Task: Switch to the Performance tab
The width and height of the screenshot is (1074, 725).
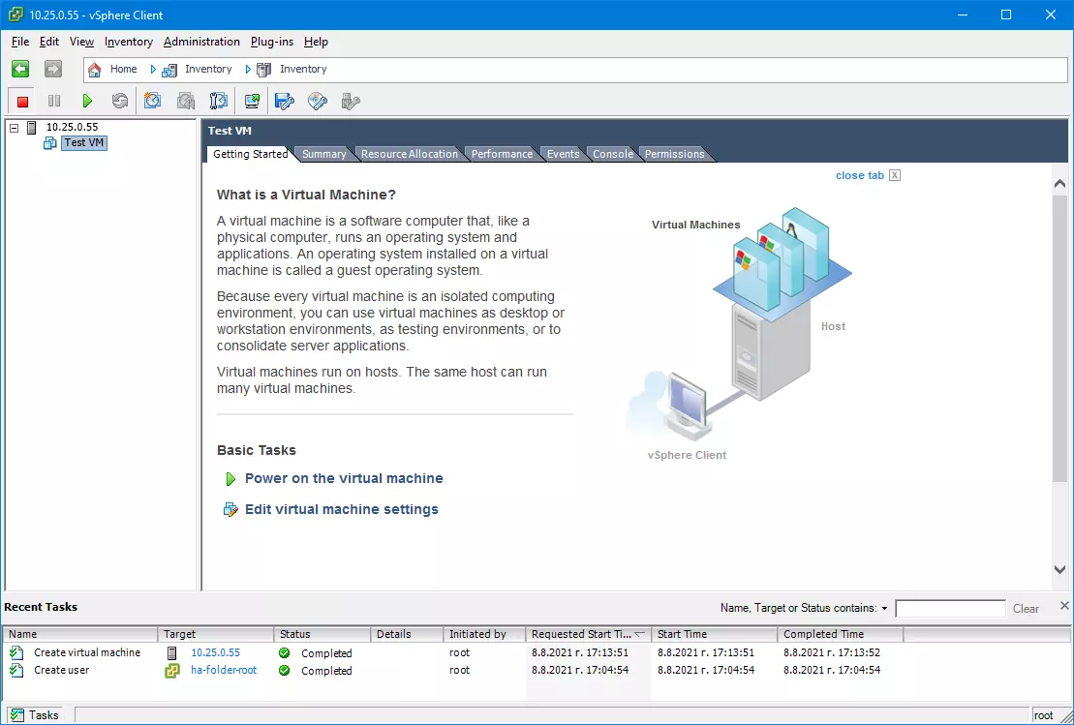Action: [502, 154]
